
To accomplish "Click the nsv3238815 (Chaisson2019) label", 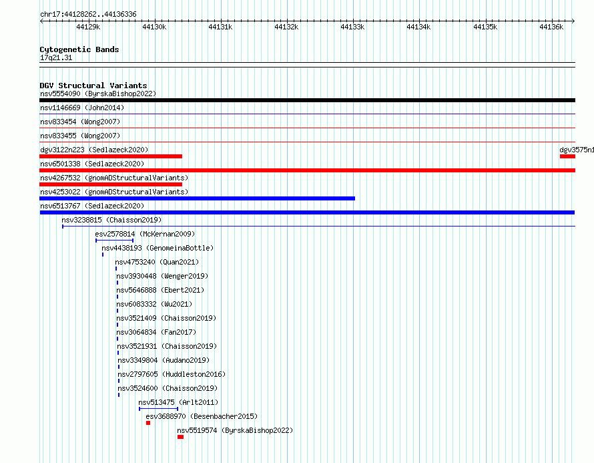I will coord(111,220).
